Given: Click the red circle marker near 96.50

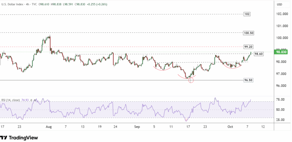Looking at the screenshot, I should (191, 80).
